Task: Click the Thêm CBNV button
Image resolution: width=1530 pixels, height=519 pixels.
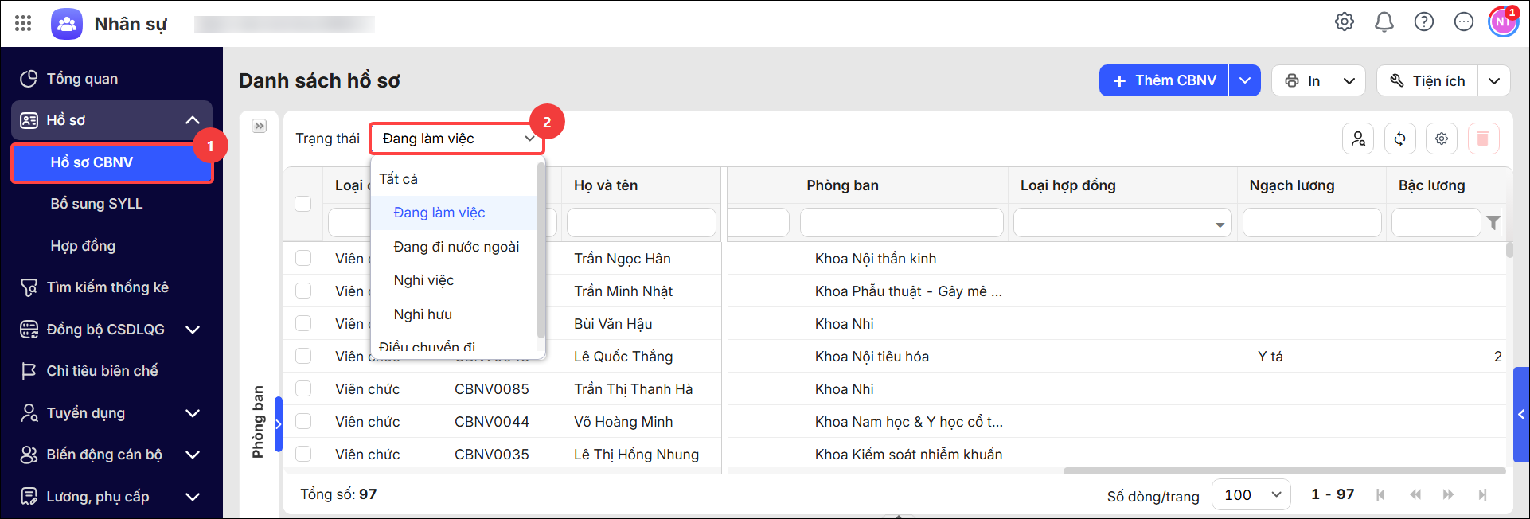Action: 1165,80
